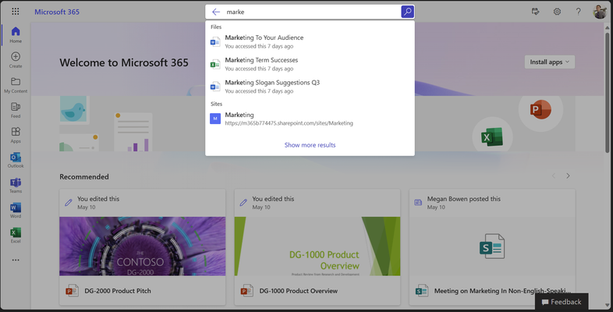Click the Word icon for Marketing To Your Audience

(215, 41)
